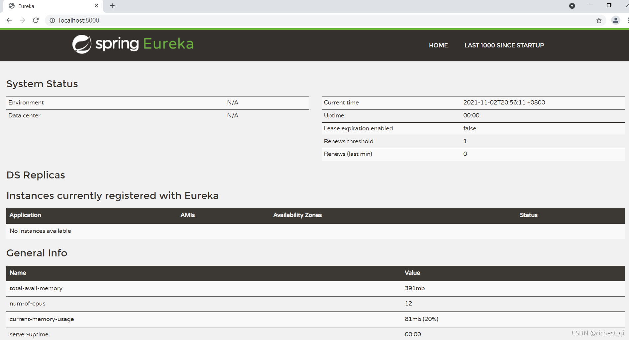Viewport: 629px width, 340px height.
Task: Click the browser back arrow
Action: 9,20
